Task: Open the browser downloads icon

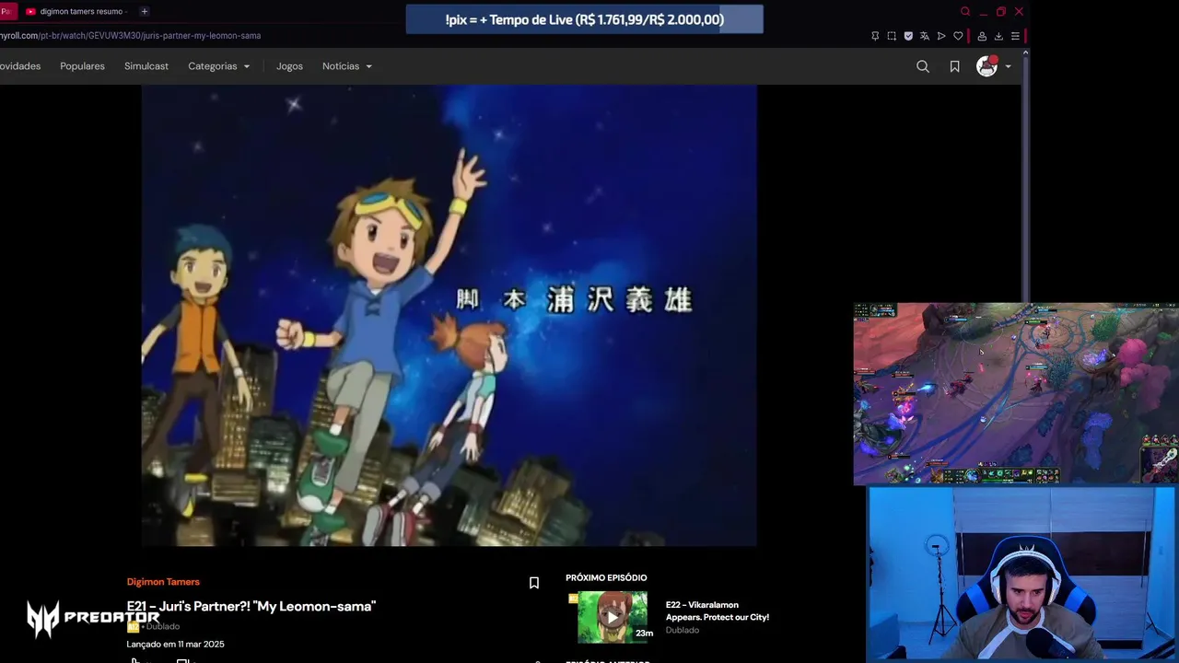Action: coord(998,36)
